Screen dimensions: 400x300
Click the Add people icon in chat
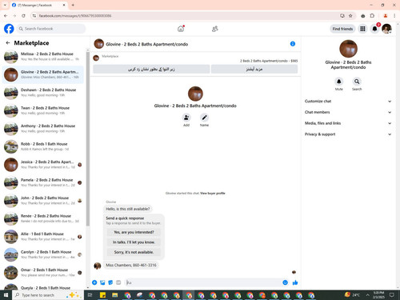pyautogui.click(x=186, y=118)
